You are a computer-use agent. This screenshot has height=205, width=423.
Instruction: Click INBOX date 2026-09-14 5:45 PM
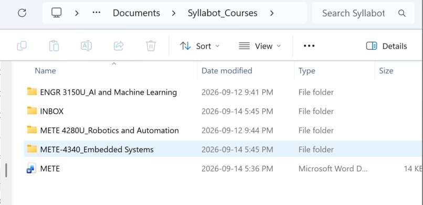237,111
